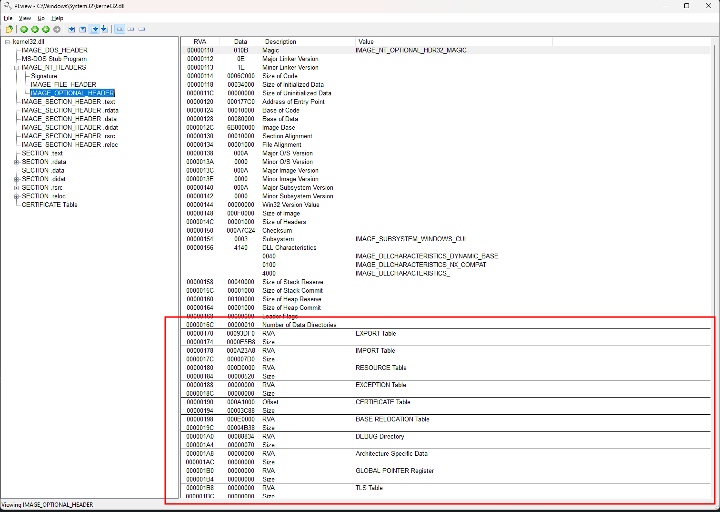Click the blue triangle envelope-style icon
Image resolution: width=720 pixels, height=512 pixels.
point(82,29)
